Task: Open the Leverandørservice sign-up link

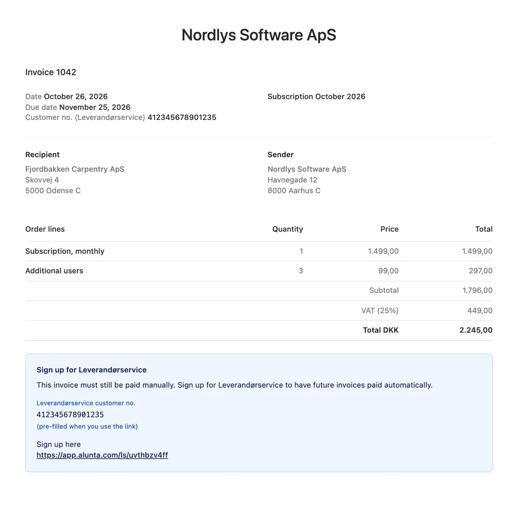Action: (102, 455)
